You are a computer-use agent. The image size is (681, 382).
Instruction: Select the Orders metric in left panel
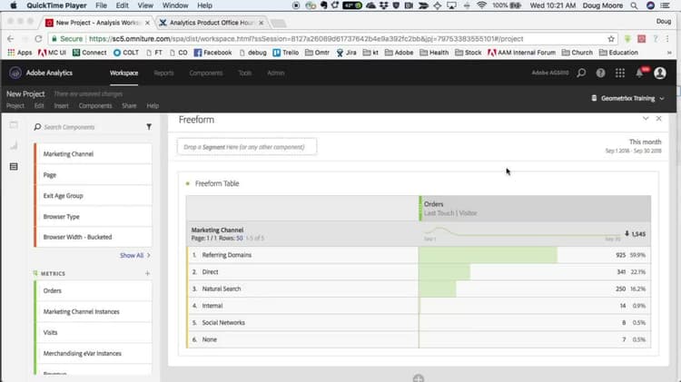click(94, 290)
